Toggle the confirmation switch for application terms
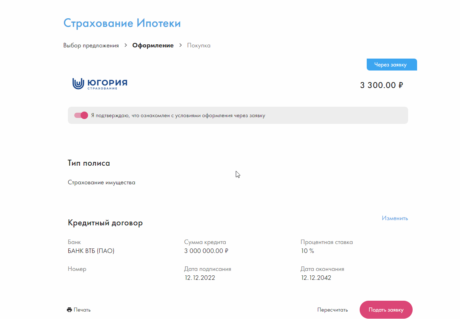 81,115
